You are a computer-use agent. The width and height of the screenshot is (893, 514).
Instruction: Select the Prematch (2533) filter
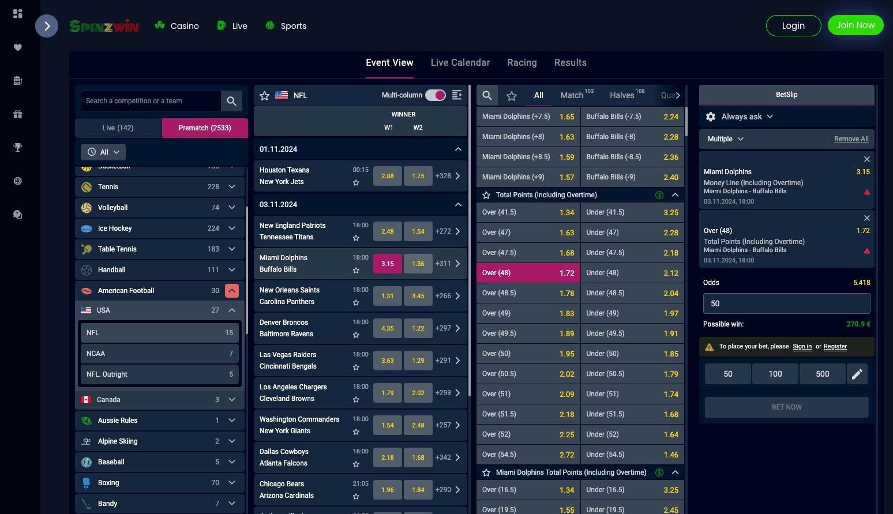pyautogui.click(x=205, y=128)
